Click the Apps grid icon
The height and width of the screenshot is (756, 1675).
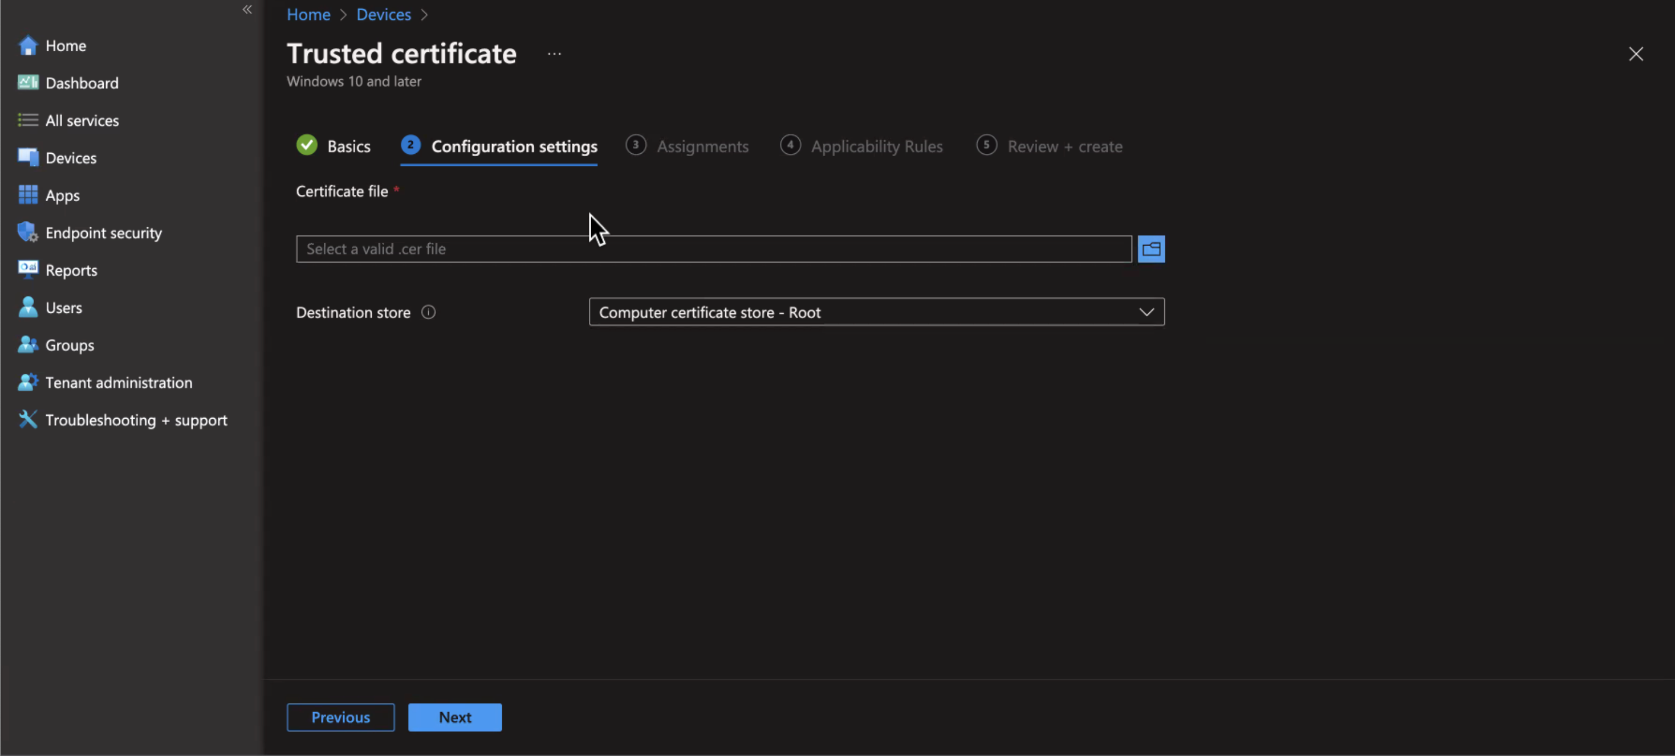tap(27, 195)
